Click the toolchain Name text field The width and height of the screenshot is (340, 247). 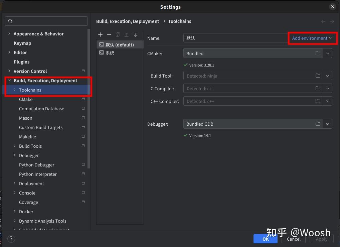pyautogui.click(x=234, y=38)
